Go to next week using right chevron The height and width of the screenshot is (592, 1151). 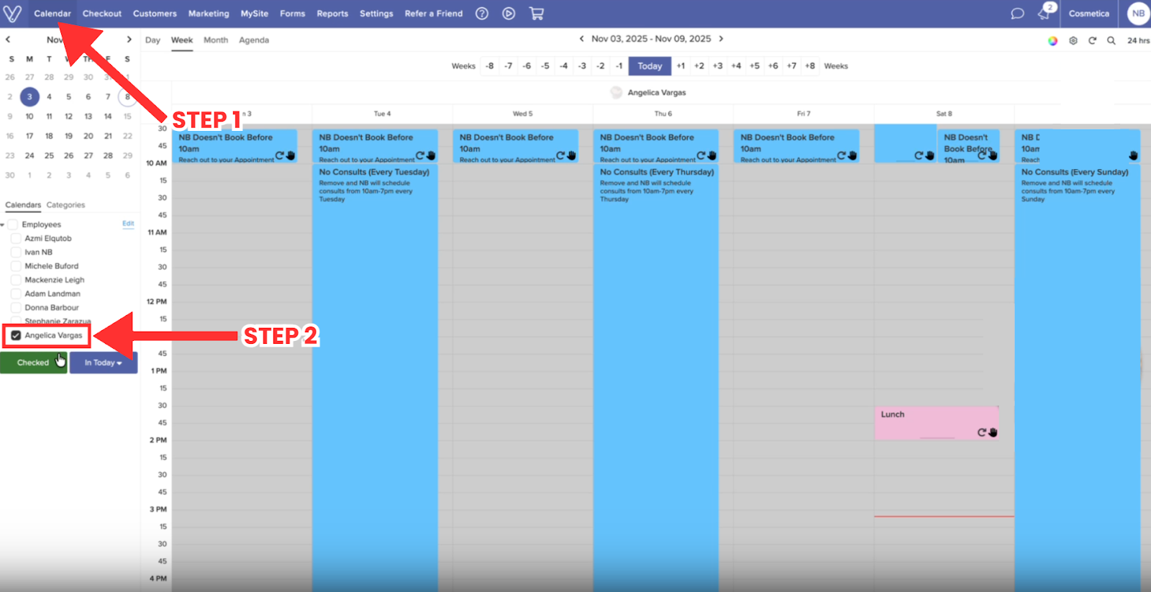(x=721, y=39)
